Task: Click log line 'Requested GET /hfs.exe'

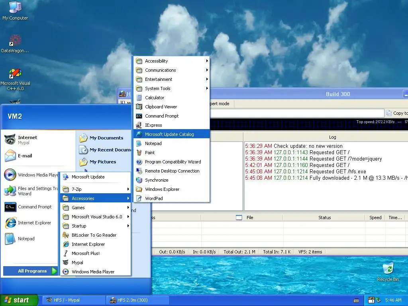Action: 306,171
